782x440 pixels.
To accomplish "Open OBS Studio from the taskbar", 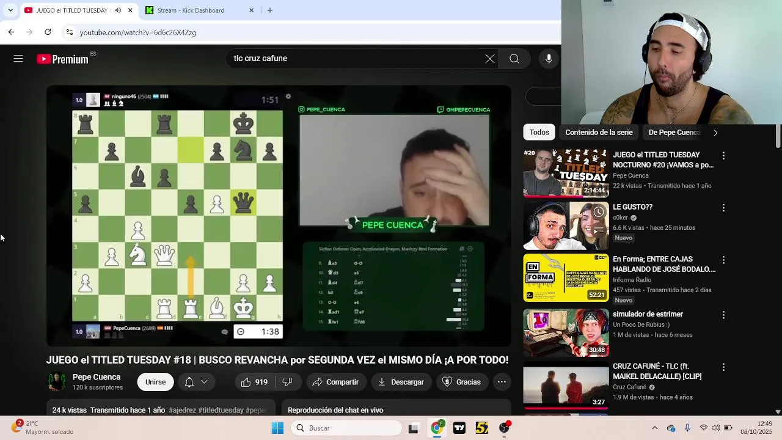I will coord(504,428).
